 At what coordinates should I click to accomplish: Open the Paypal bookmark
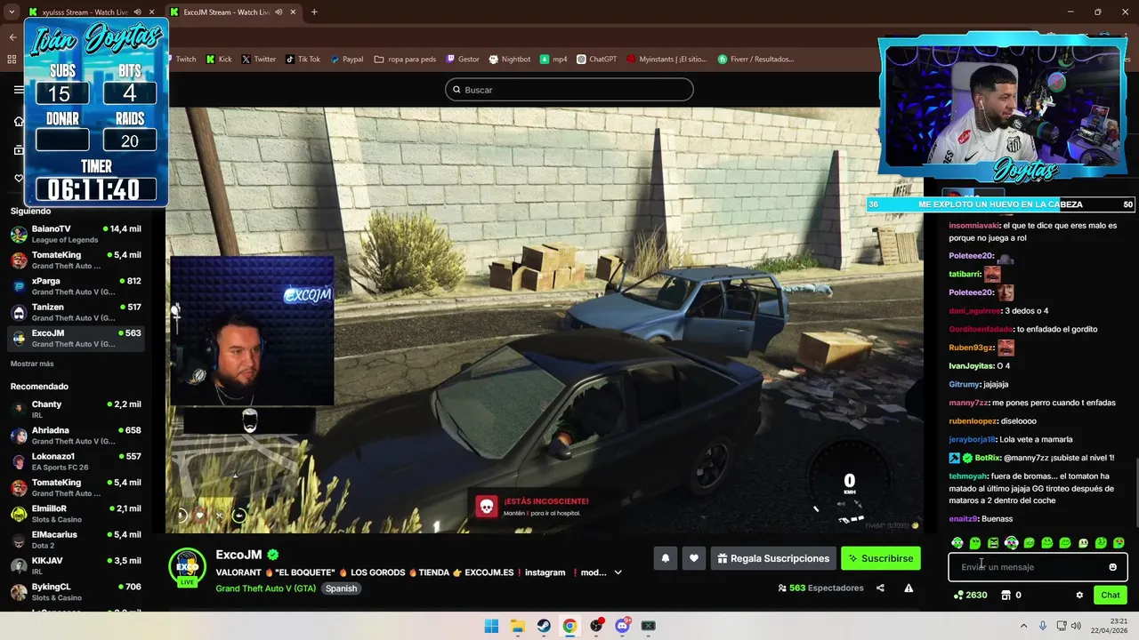click(346, 60)
